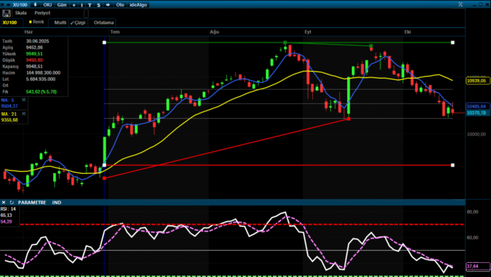Click the Ortalama button
Viewport: 491px width, 277px height.
[104, 22]
